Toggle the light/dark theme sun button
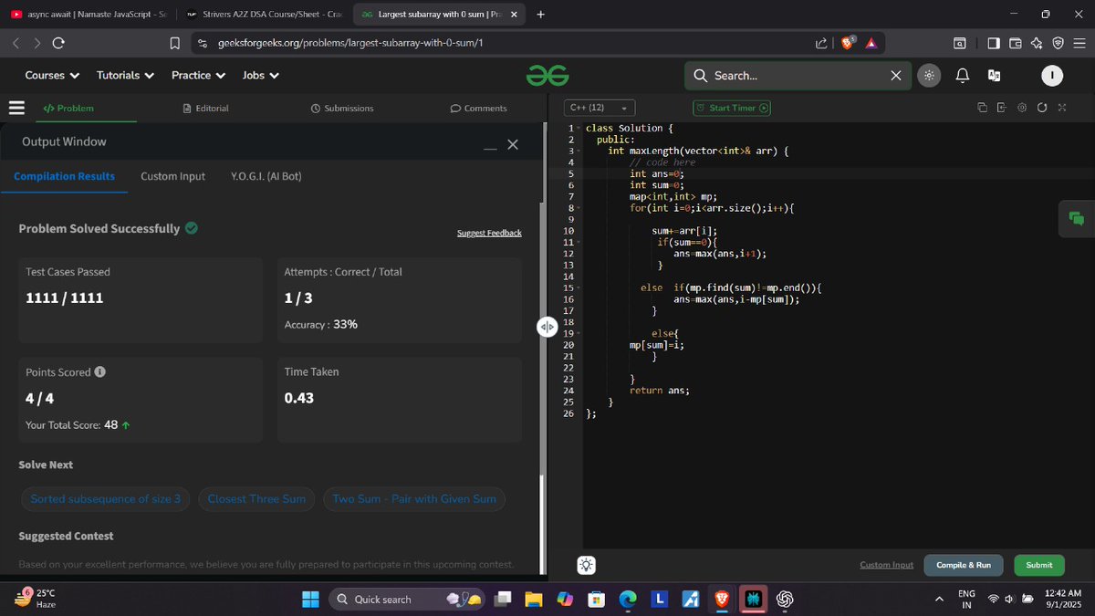This screenshot has width=1095, height=616. pos(929,76)
